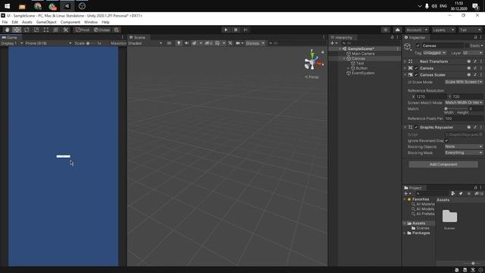
Task: Select the Transform tool in the toolbar
Action: pos(55,30)
